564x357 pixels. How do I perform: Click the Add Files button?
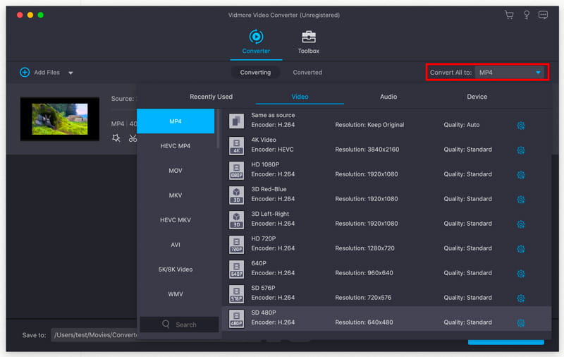[40, 73]
